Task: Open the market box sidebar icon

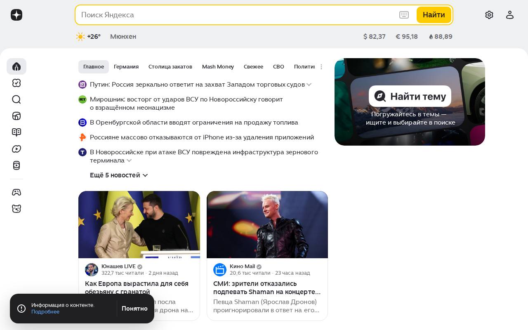Action: pyautogui.click(x=16, y=116)
